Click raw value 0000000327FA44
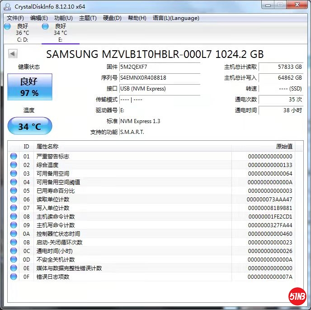 click(x=270, y=225)
